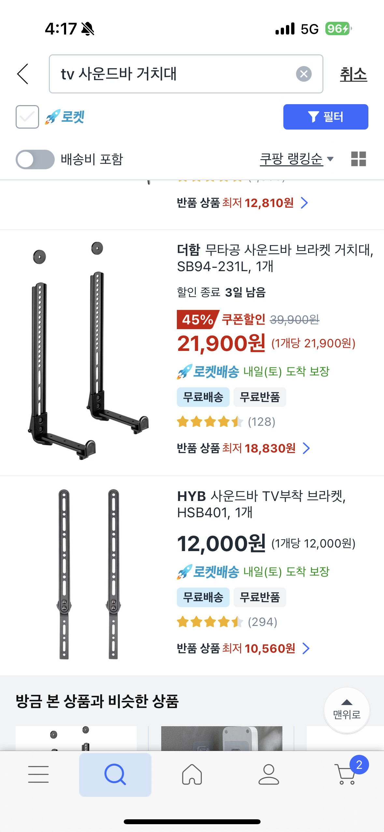The width and height of the screenshot is (384, 832).
Task: Toggle 배송비 포함 switch
Action: pos(35,159)
